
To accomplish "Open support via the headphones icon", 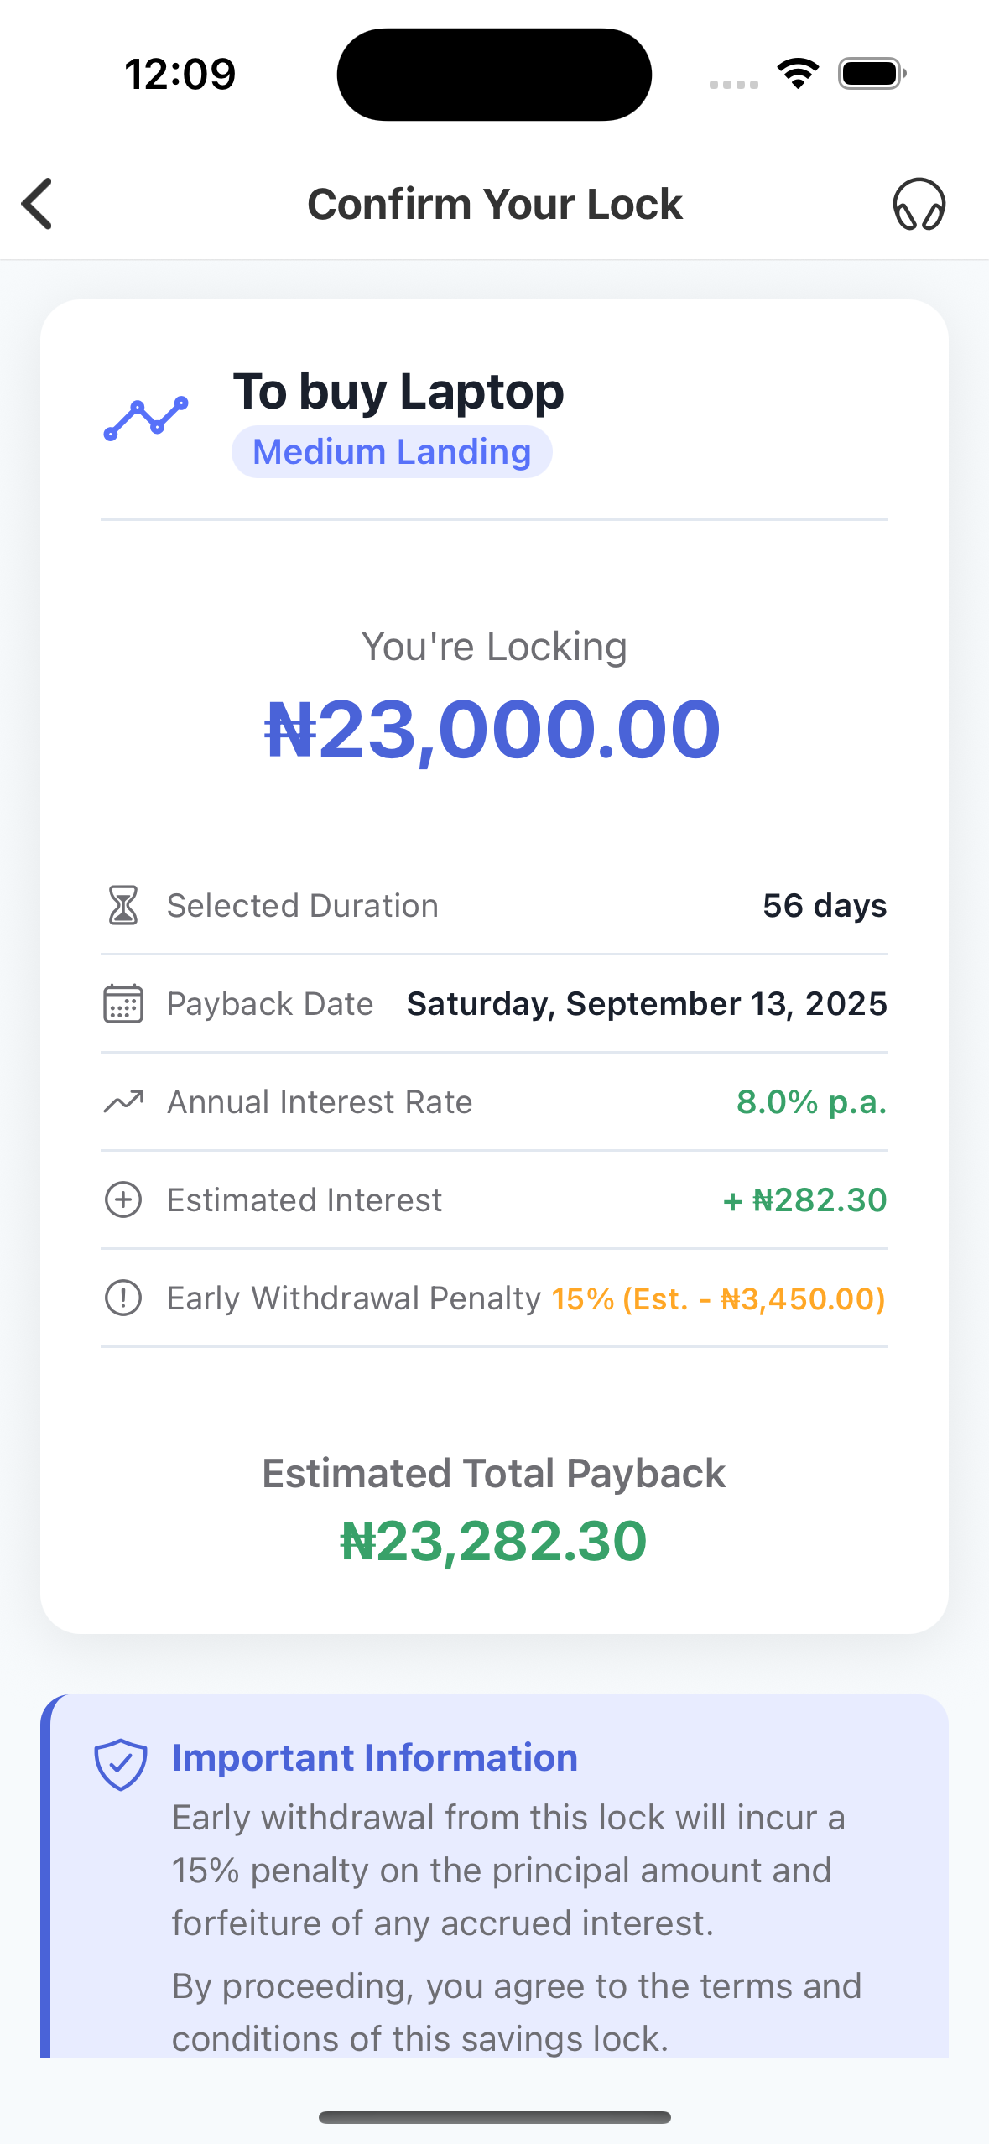I will point(919,204).
